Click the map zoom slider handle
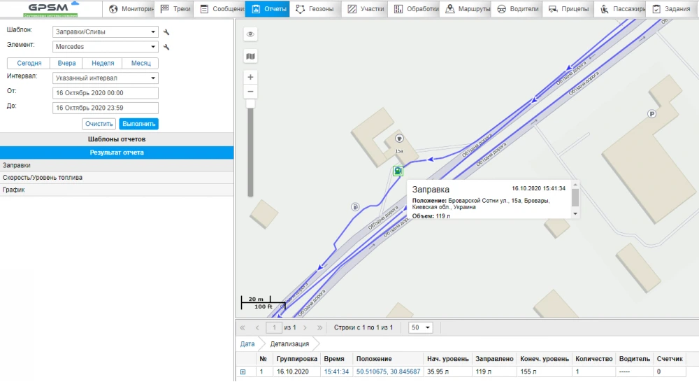The image size is (699, 382). [250, 104]
